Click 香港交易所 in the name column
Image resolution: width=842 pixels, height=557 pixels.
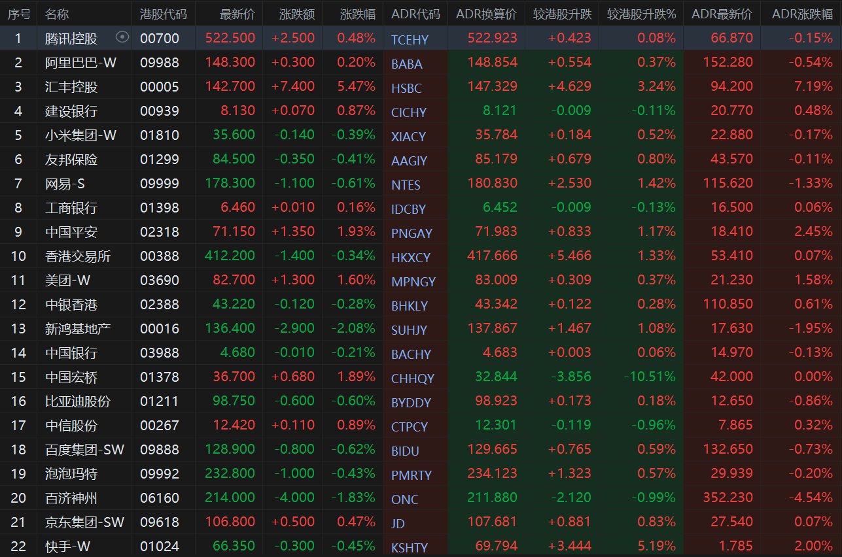coord(78,256)
